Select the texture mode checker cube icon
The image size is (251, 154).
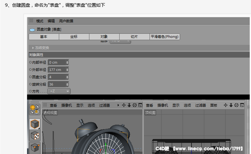(x=35, y=136)
